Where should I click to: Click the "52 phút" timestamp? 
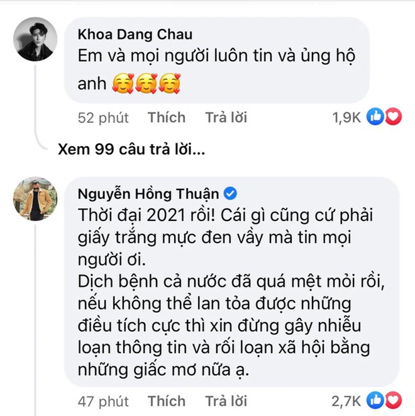point(103,118)
